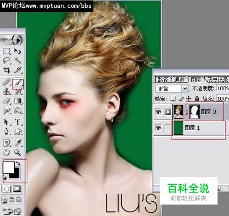
Task: Switch to the 路径 tab
Action: (162, 79)
